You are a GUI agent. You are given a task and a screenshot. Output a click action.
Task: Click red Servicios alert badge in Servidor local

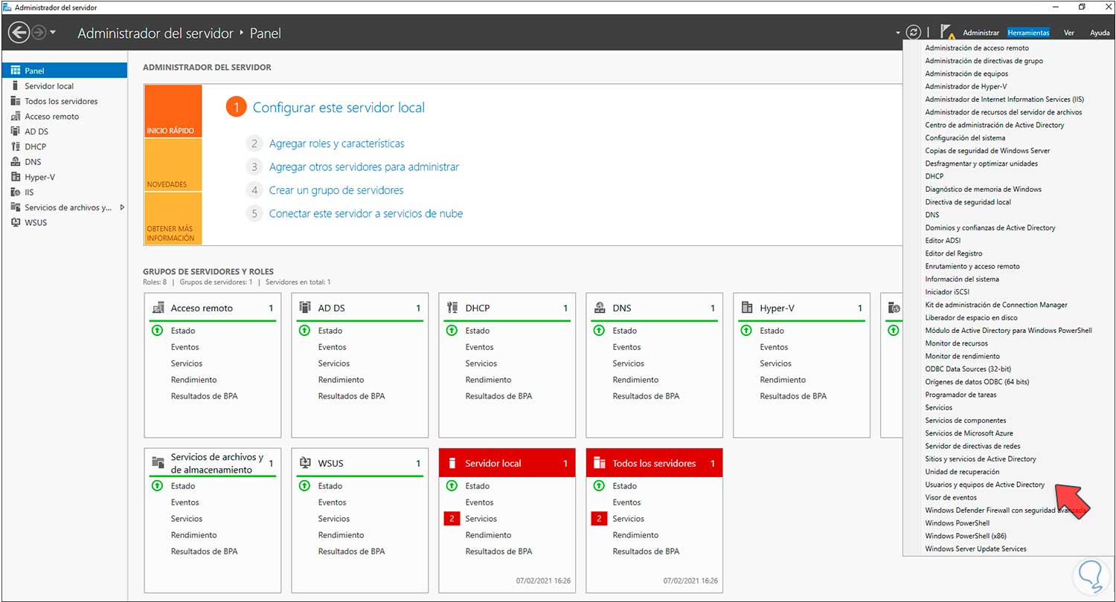(x=452, y=519)
